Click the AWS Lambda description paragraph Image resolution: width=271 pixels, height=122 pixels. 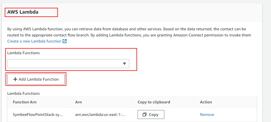129,32
